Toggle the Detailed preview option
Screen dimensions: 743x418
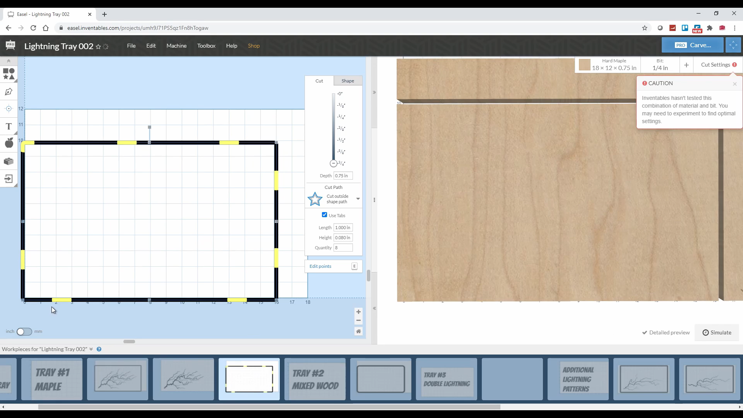tap(666, 332)
